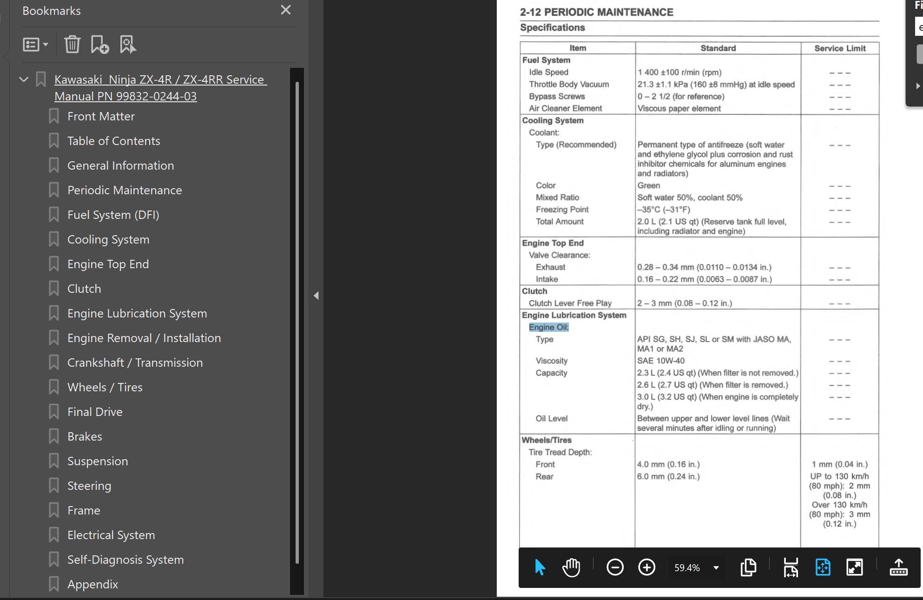Go to Wheels / Tires bookmark
Image resolution: width=923 pixels, height=600 pixels.
(x=105, y=387)
